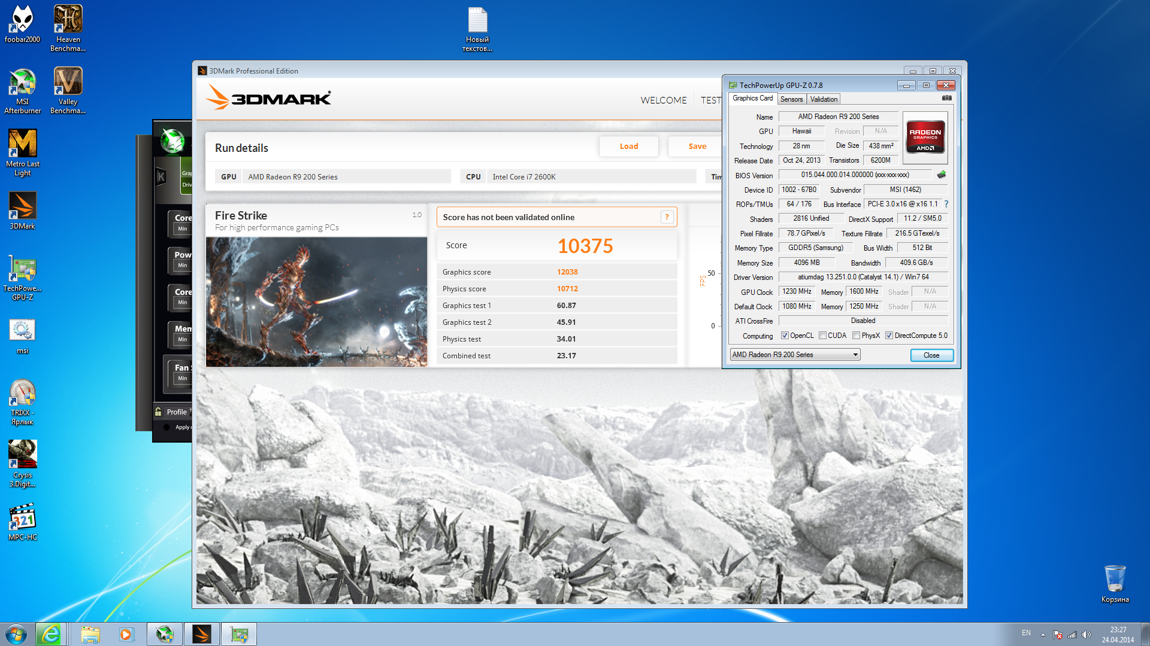This screenshot has height=646, width=1150.
Task: Click the score validation help icon
Action: pyautogui.click(x=667, y=217)
